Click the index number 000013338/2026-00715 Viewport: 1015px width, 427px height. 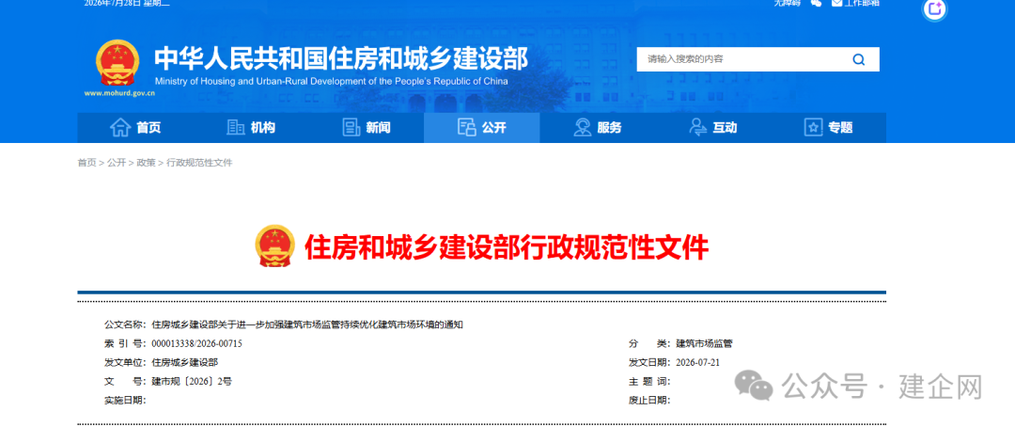click(x=196, y=343)
